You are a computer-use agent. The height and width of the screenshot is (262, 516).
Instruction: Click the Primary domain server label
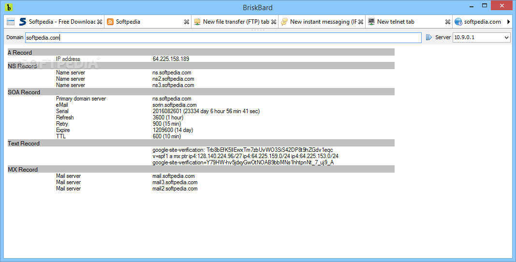tap(81, 99)
